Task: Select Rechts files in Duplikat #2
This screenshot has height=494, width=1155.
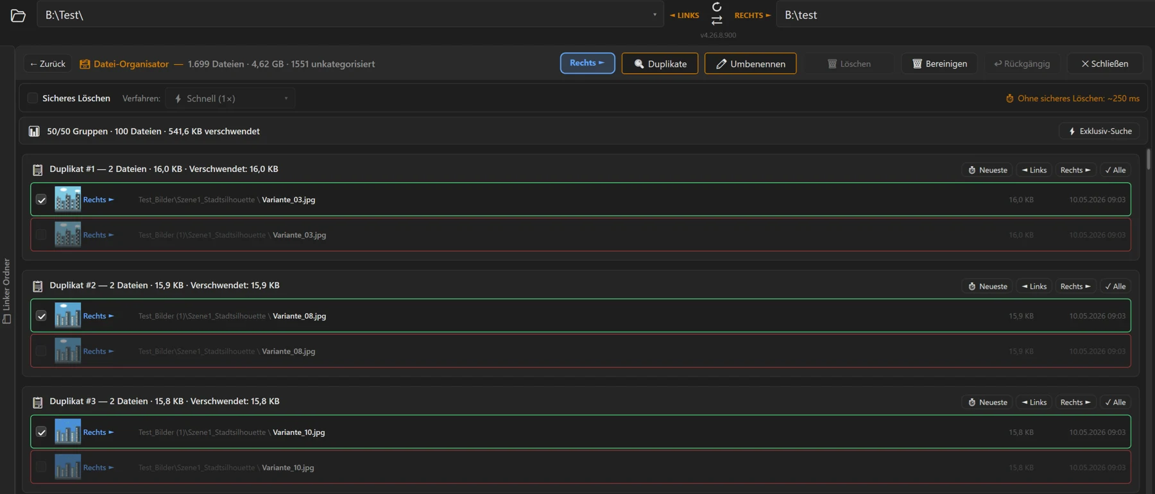Action: pyautogui.click(x=1075, y=286)
